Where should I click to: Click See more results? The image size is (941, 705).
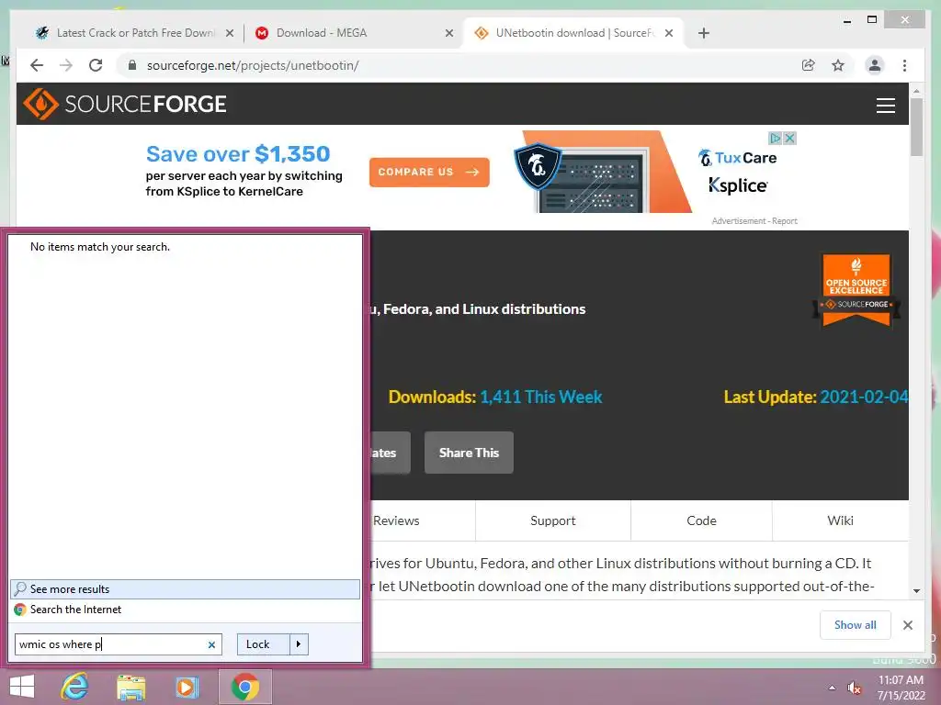pyautogui.click(x=186, y=589)
